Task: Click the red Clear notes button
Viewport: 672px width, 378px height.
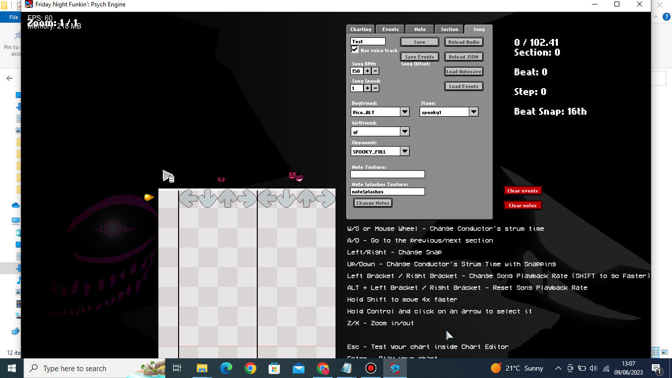Action: click(522, 205)
